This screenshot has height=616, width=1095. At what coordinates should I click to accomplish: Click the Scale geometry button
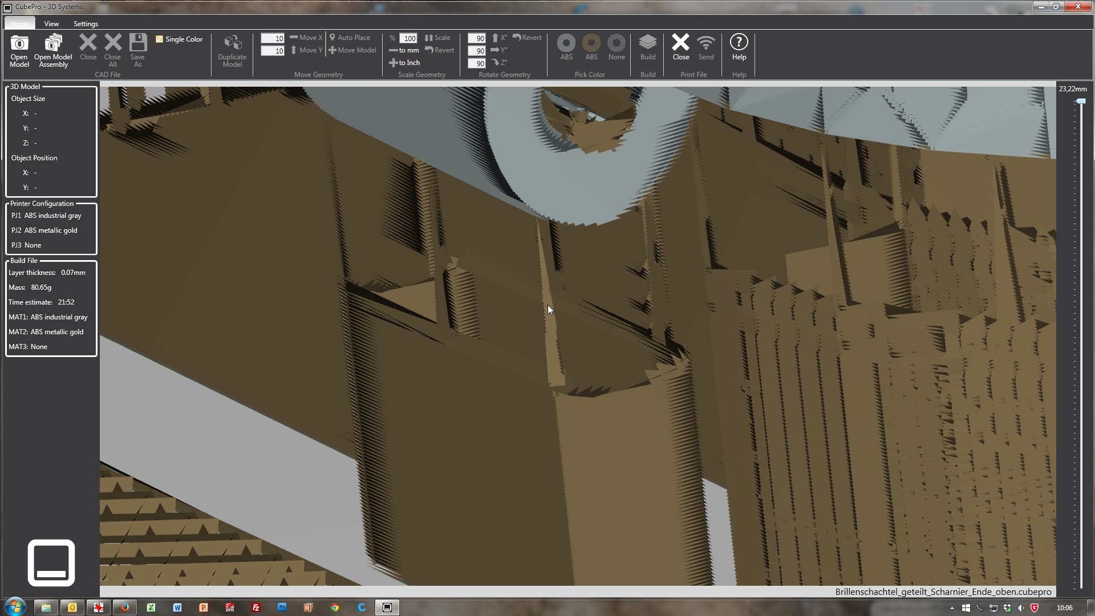pyautogui.click(x=437, y=38)
